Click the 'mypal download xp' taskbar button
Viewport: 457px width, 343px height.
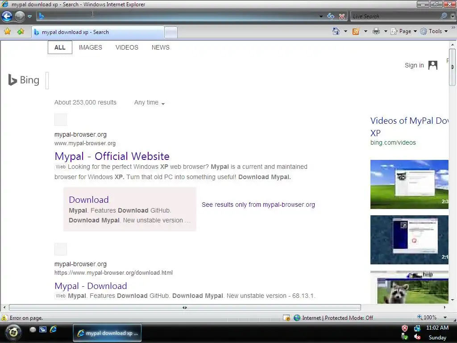click(107, 333)
